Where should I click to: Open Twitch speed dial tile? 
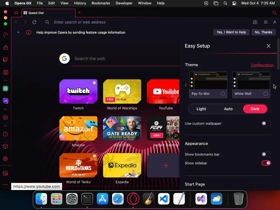click(x=78, y=91)
